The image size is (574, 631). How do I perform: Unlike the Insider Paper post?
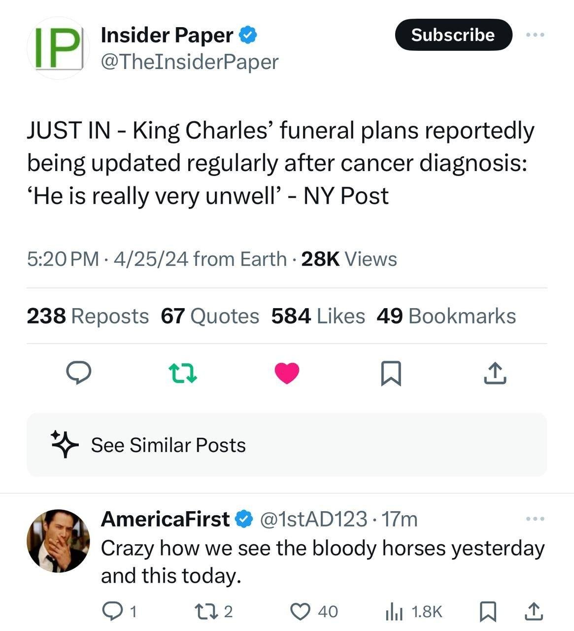coord(287,373)
